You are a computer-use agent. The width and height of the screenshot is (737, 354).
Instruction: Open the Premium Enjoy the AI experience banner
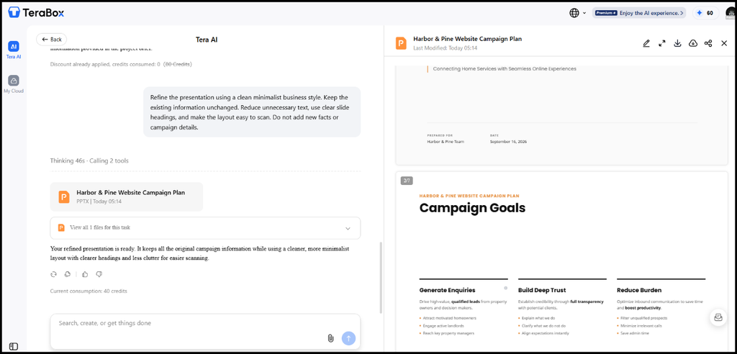(639, 13)
